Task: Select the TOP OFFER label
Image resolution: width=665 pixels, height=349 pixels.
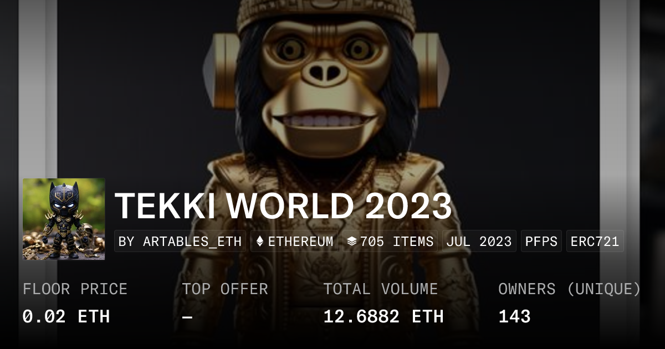Action: click(225, 289)
